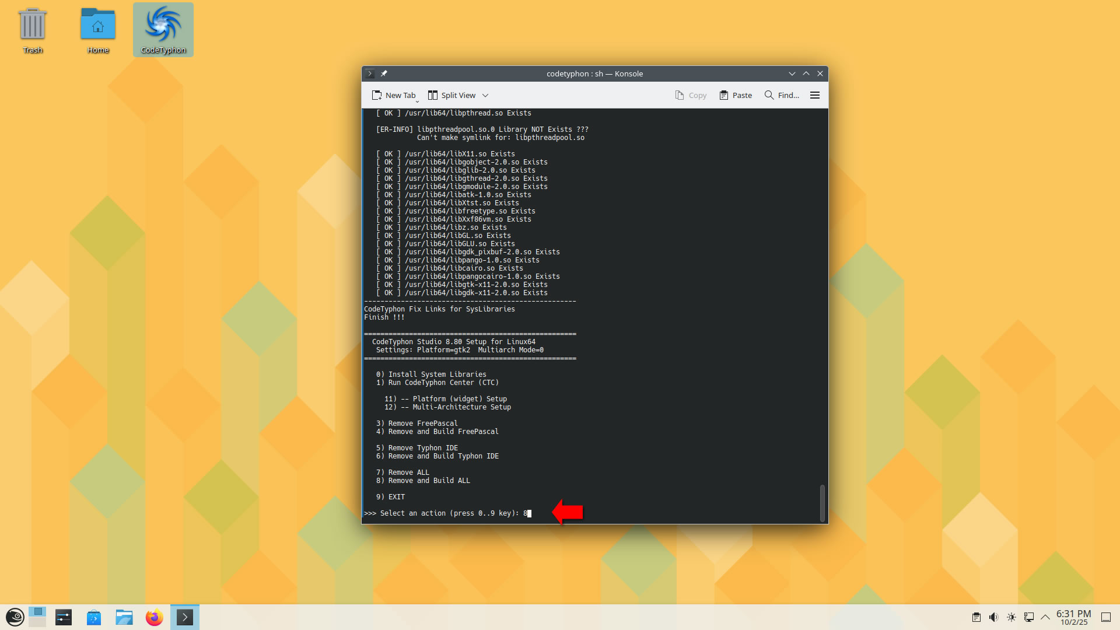The image size is (1120, 630).
Task: Click the Paste button
Action: [x=736, y=95]
